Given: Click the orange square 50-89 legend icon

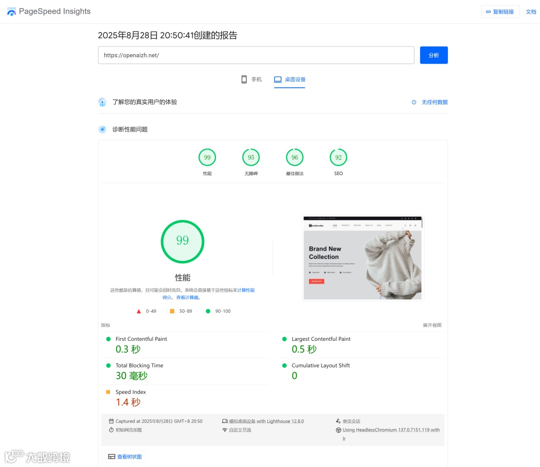Looking at the screenshot, I should [172, 311].
